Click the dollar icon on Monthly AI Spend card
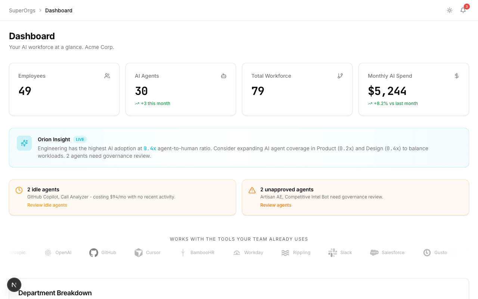Screen dimensions: 478x299 tap(456, 76)
